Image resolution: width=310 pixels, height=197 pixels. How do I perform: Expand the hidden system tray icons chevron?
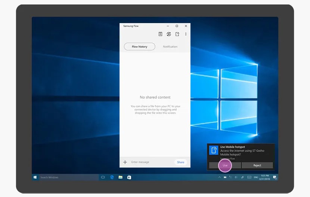coord(219,177)
